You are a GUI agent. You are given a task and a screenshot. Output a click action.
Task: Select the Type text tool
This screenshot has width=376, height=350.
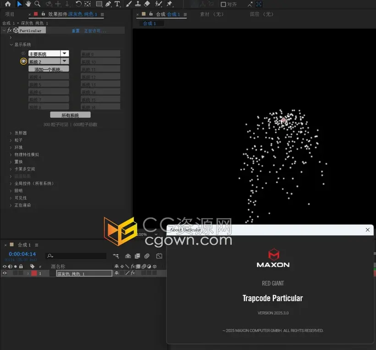(x=117, y=4)
